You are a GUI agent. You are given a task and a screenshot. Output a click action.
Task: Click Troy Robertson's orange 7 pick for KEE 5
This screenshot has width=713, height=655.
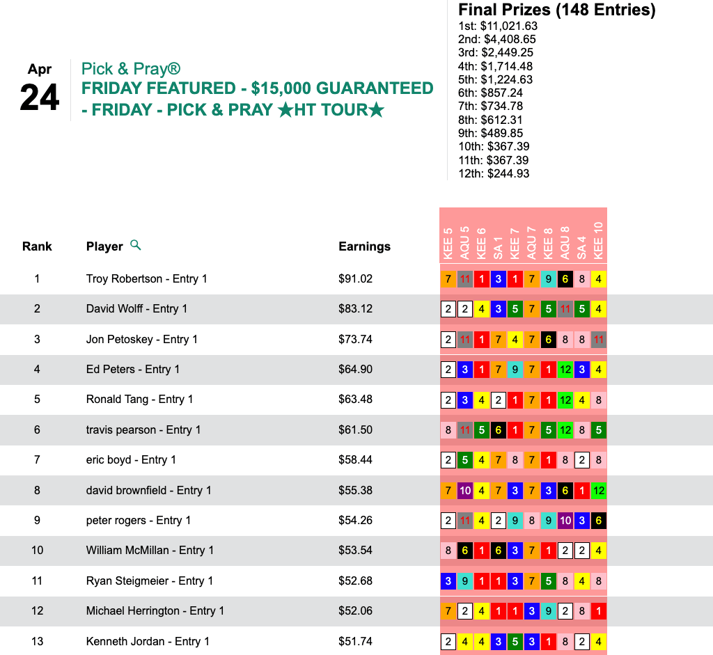(448, 279)
